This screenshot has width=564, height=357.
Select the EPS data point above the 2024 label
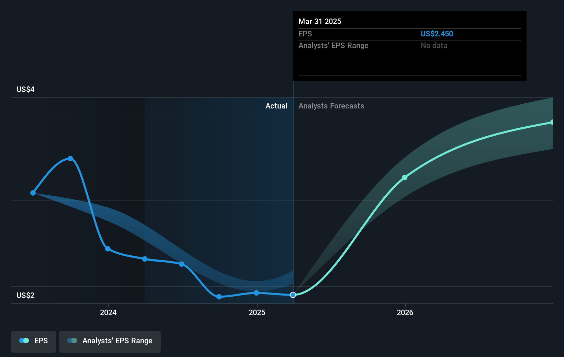coord(108,249)
